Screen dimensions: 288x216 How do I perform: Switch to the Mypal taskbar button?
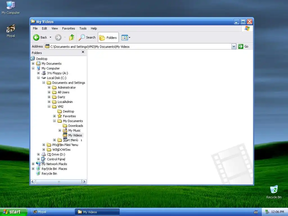tap(52, 212)
